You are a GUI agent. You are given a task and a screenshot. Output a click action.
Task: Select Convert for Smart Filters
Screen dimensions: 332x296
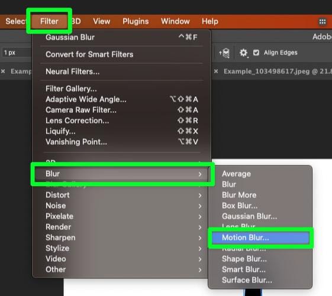tap(122, 54)
